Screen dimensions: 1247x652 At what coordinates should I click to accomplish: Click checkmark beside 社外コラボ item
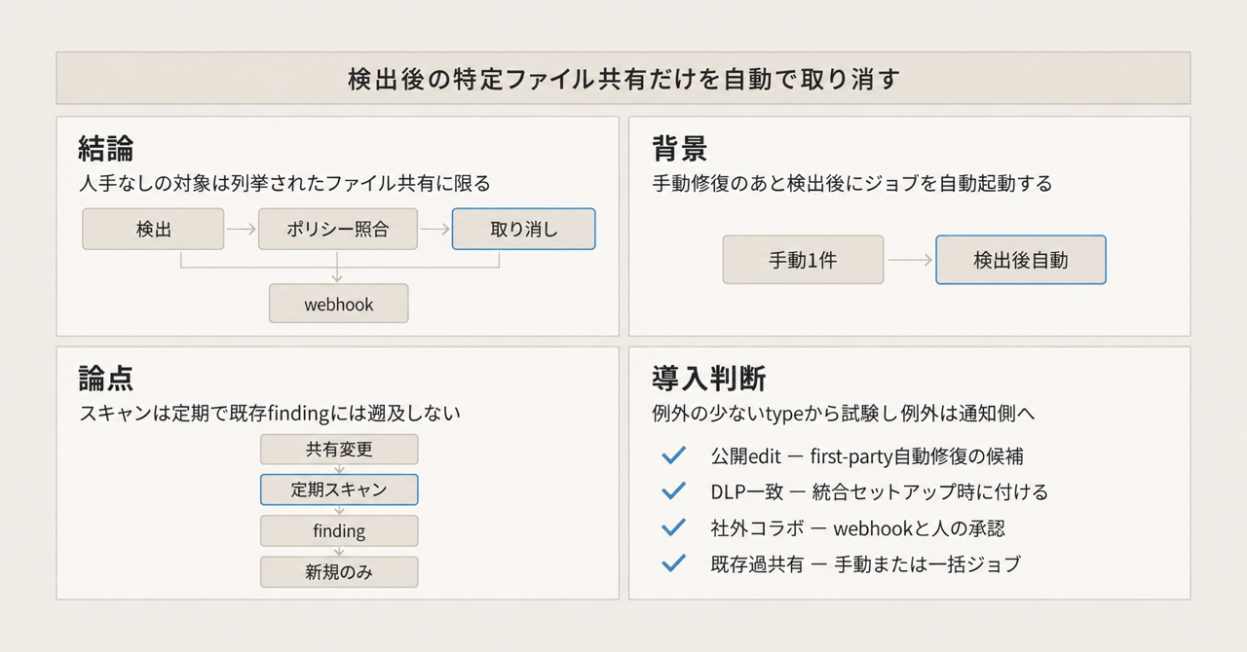click(673, 527)
